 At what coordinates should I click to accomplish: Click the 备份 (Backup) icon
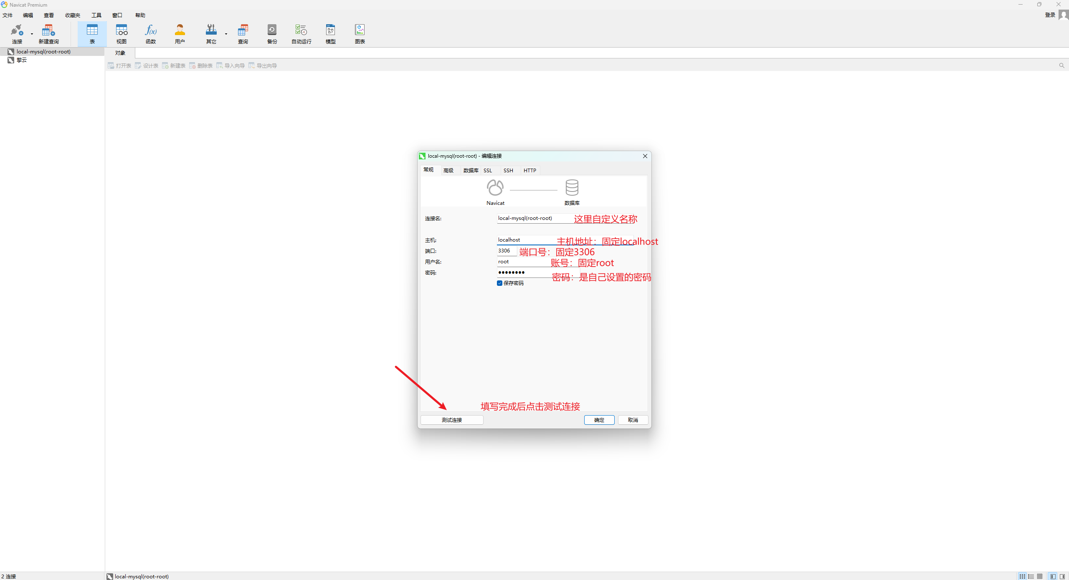pos(272,34)
